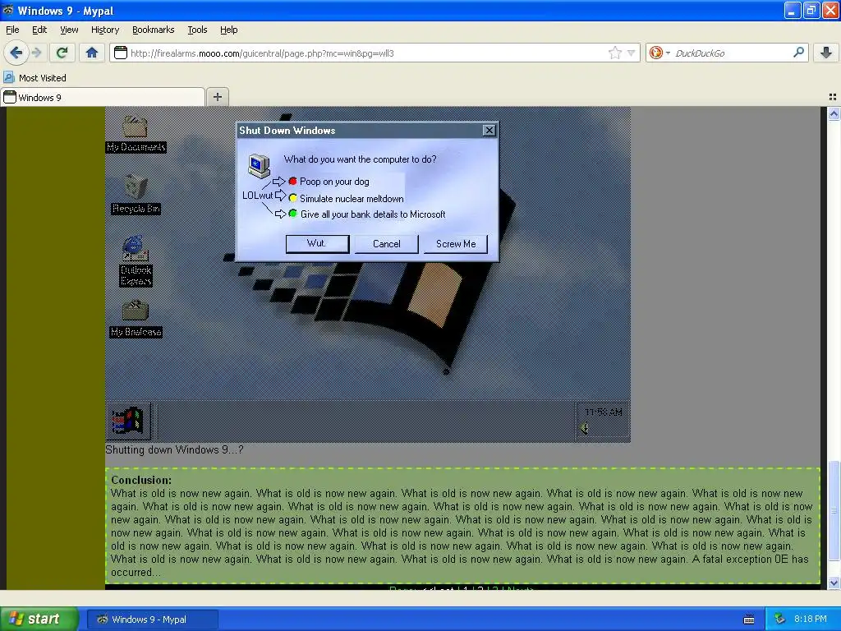Viewport: 841px width, 631px height.
Task: Click the scrollbar down arrow
Action: [x=834, y=583]
